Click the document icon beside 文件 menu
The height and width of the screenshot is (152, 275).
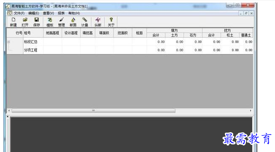pos(10,13)
